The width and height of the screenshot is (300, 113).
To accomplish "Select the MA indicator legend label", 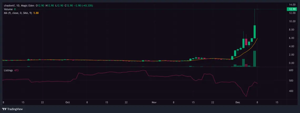I will click(18, 13).
